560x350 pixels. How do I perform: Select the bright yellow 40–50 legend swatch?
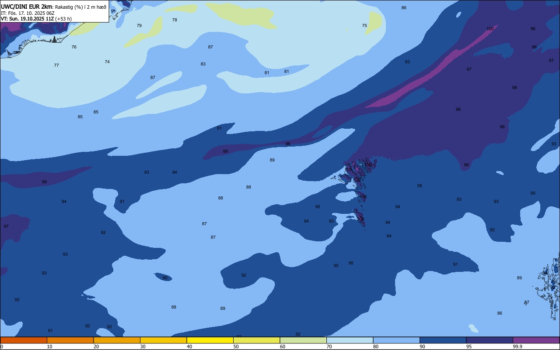point(210,340)
